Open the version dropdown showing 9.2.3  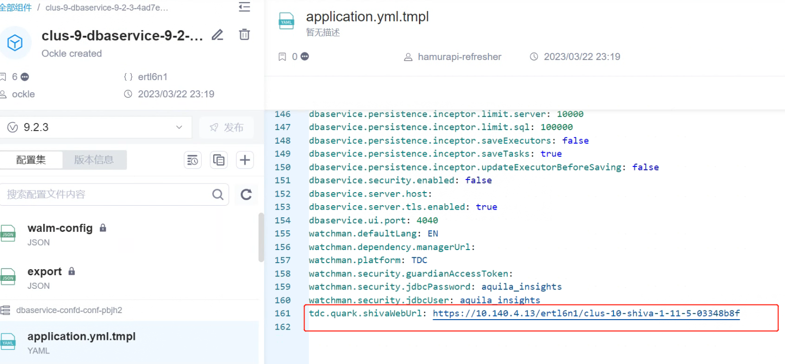(x=95, y=127)
